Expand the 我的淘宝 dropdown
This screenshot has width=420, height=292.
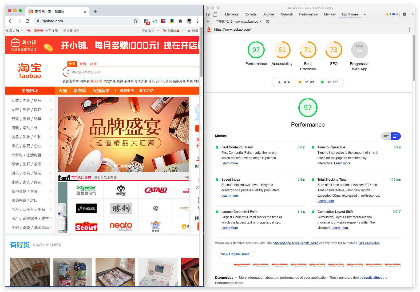158,31
